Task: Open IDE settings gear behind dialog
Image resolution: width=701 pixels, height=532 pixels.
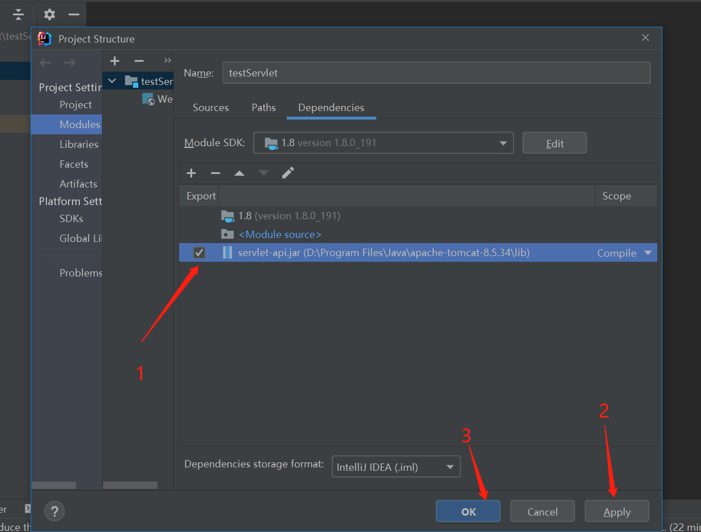Action: 50,14
